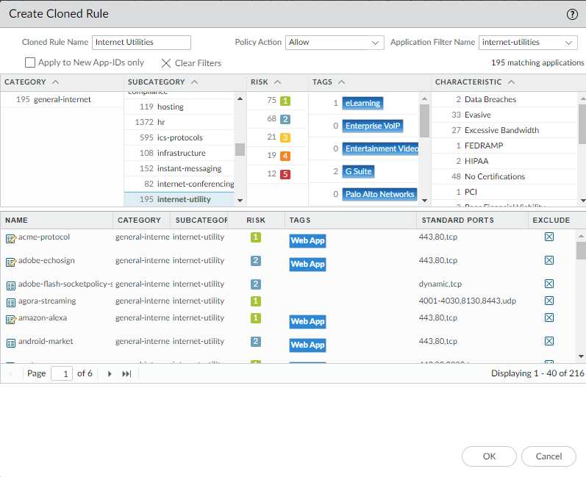Select the internet-utility subcategory

184,199
